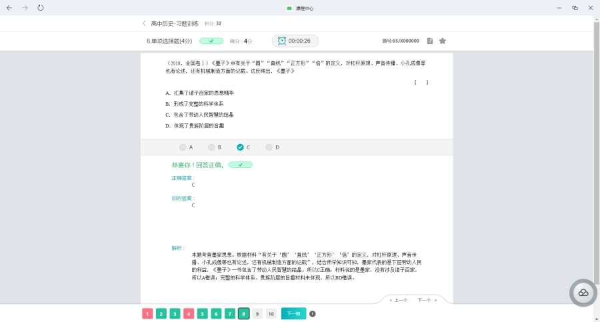Click the alarm clock timer icon
The image size is (600, 322).
[x=281, y=41]
